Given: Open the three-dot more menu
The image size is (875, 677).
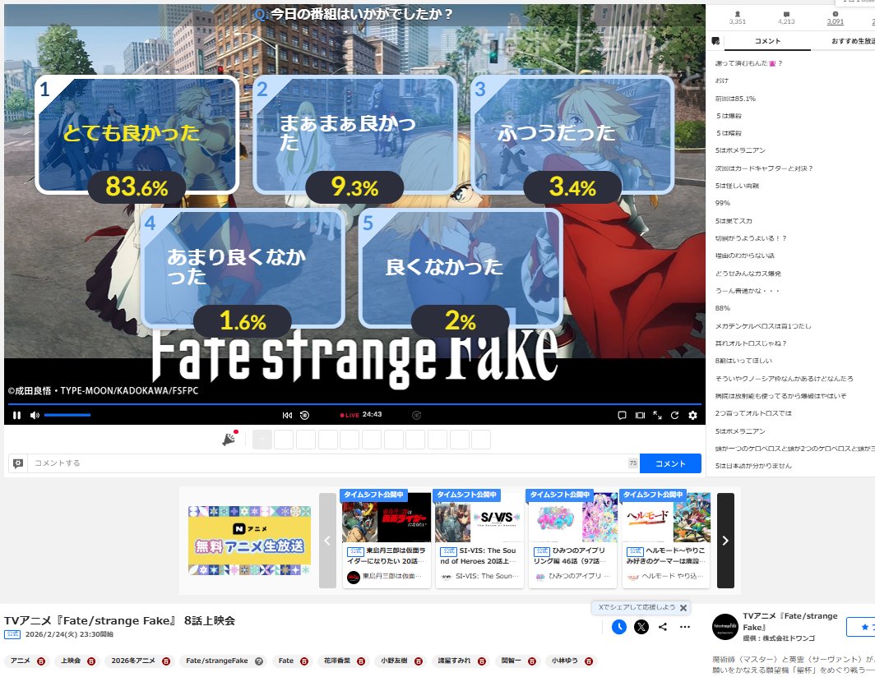Looking at the screenshot, I should [x=685, y=627].
